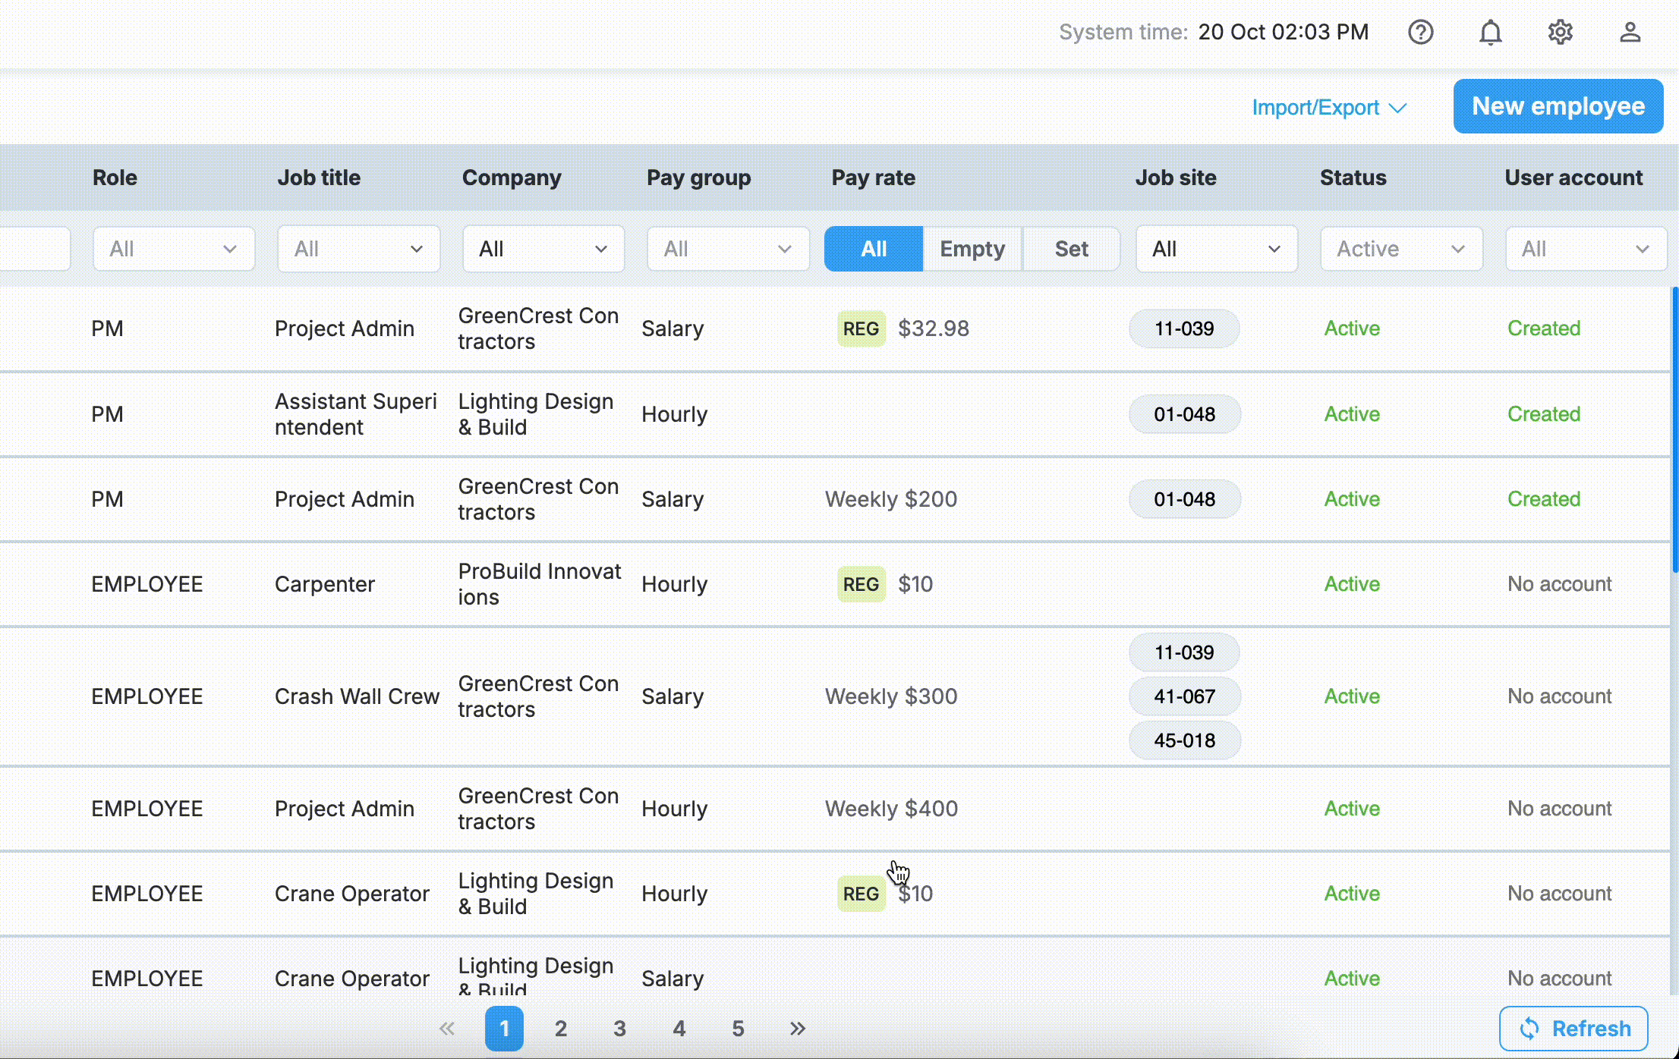Viewport: 1679px width, 1059px height.
Task: Click the settings gear icon
Action: click(x=1561, y=32)
